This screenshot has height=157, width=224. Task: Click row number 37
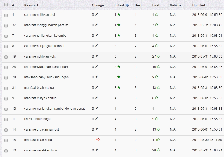pos(14,25)
